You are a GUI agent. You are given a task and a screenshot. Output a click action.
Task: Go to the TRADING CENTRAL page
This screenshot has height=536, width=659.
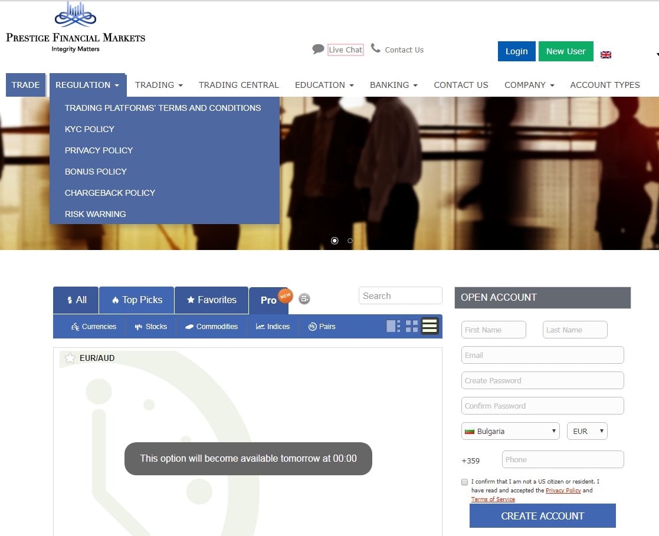coord(239,85)
